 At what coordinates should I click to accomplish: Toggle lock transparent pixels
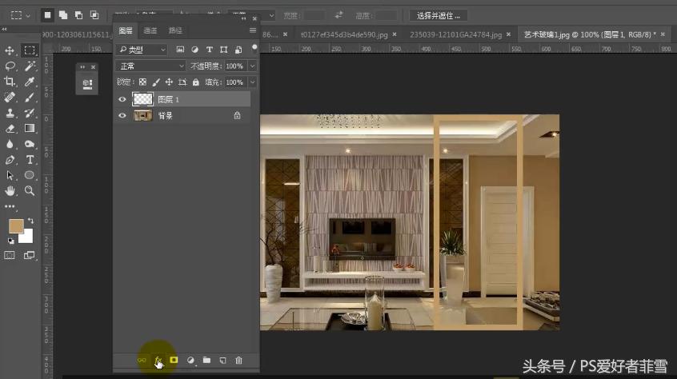(142, 82)
